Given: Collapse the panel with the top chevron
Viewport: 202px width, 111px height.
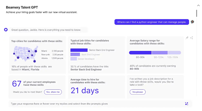Looking at the screenshot, I should 198,5.
